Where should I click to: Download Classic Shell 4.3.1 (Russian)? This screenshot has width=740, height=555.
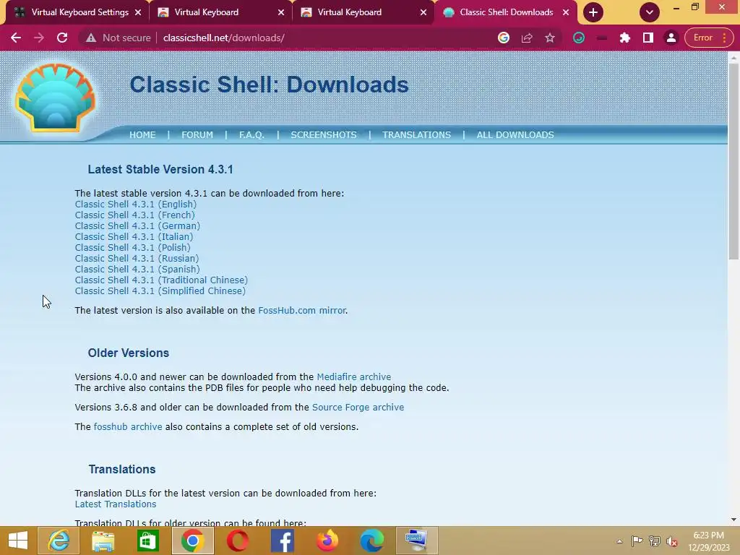(137, 259)
